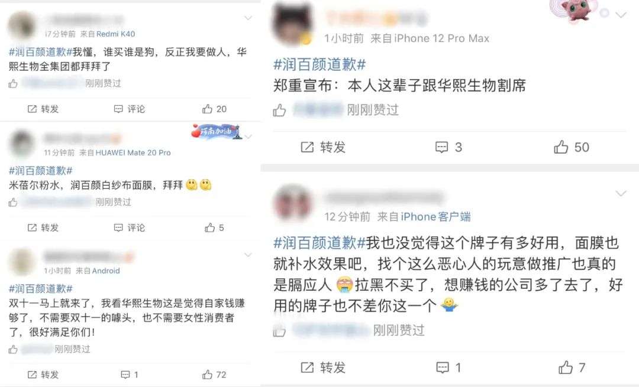Screen dimensions: 639x387
Task: Repost the Redmi K40 post
Action: pyautogui.click(x=43, y=109)
